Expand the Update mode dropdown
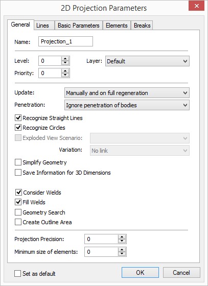 (x=127, y=93)
